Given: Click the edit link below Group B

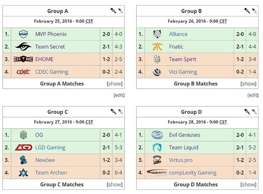Looking at the screenshot, I should [253, 95].
